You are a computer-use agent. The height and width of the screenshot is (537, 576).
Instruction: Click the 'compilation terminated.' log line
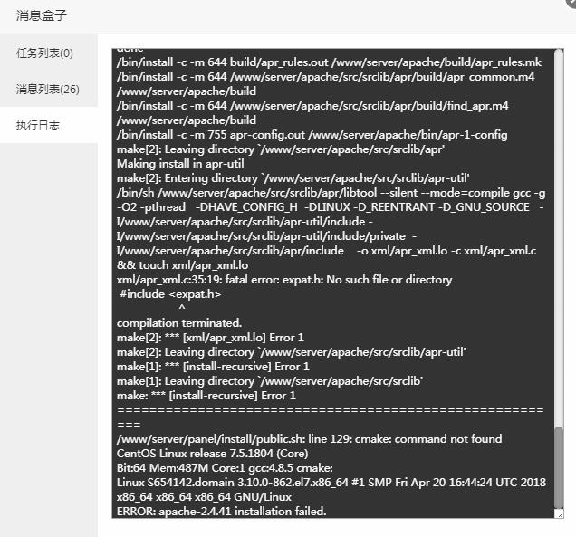pyautogui.click(x=179, y=323)
